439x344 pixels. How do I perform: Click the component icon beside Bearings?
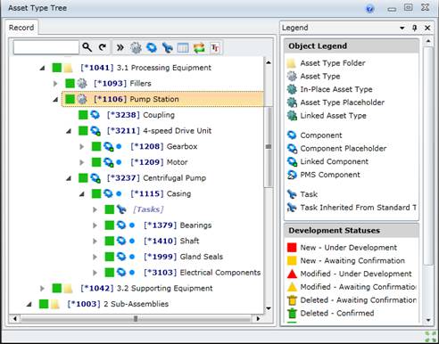(x=121, y=225)
